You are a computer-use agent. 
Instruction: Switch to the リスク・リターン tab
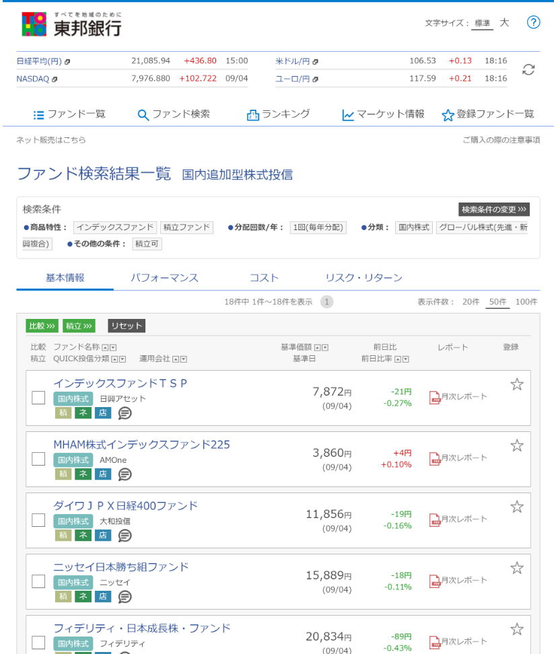click(363, 278)
